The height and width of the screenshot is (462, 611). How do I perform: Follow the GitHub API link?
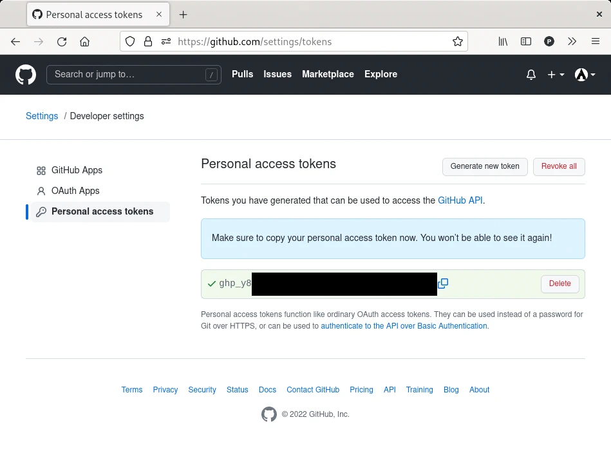click(460, 200)
